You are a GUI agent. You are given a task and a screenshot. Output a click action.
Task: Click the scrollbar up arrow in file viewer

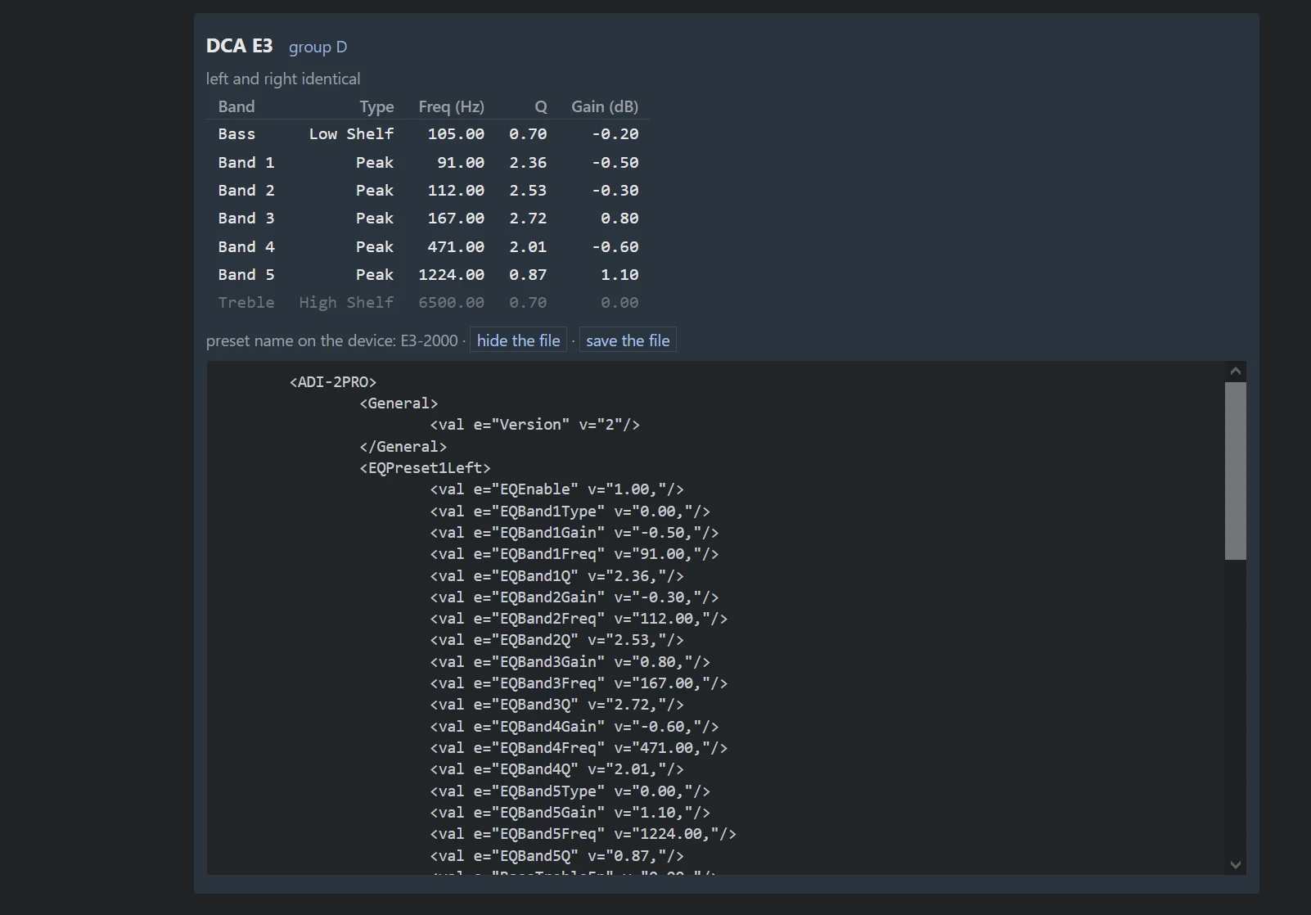[x=1236, y=372]
